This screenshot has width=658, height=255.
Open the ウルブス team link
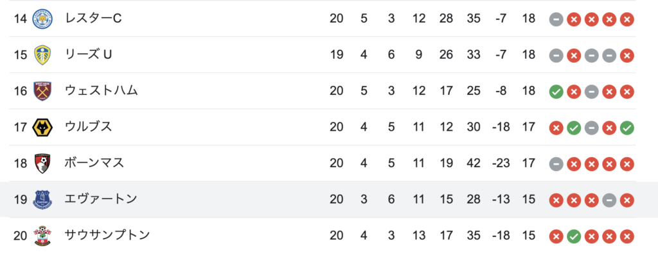89,127
